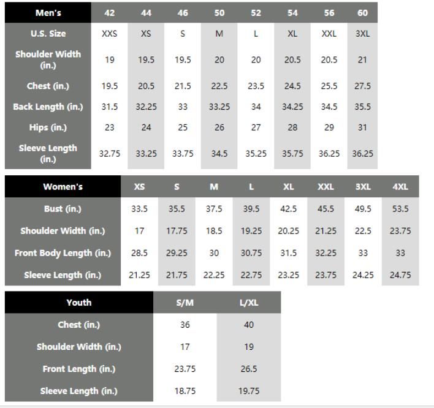This screenshot has height=408, width=434.
Task: Click the men's Sleeve Length row label
Action: [48, 154]
